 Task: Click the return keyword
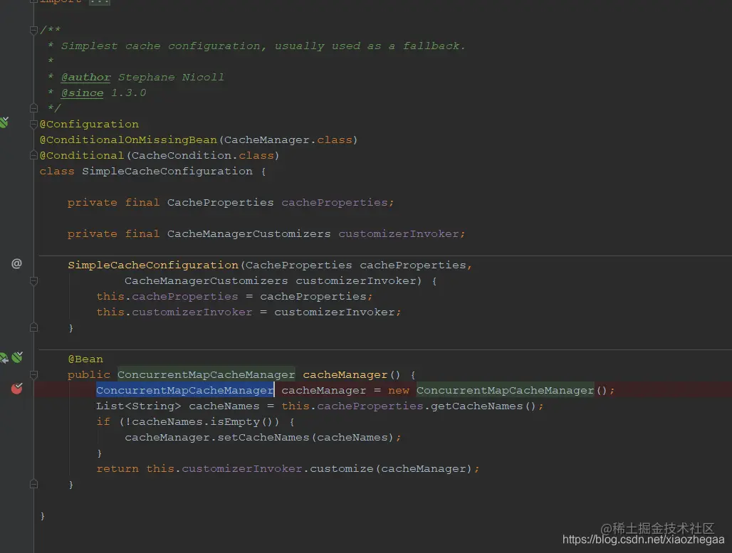coord(117,468)
